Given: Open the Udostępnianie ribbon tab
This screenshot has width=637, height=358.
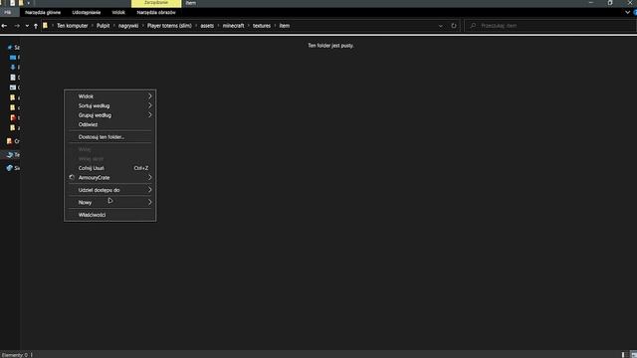Looking at the screenshot, I should pyautogui.click(x=87, y=12).
